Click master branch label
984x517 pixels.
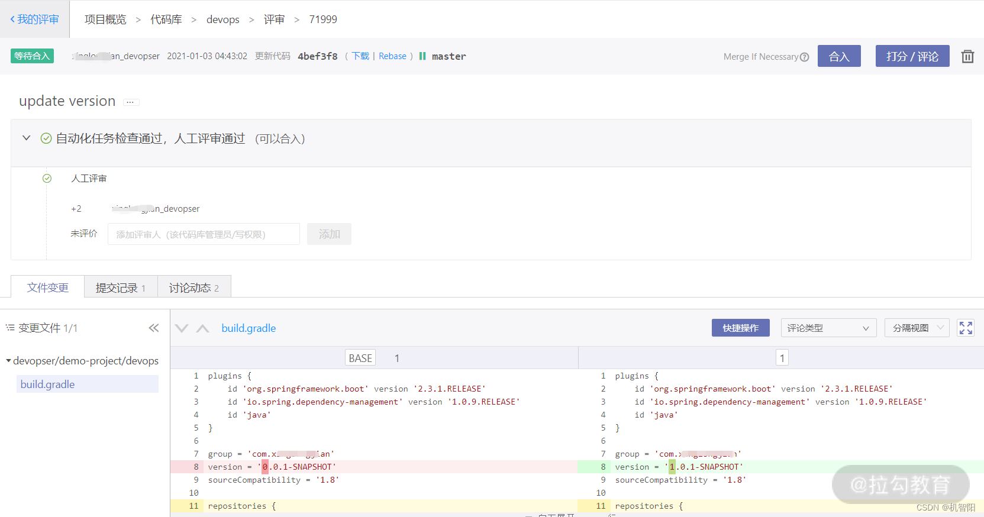(x=449, y=56)
